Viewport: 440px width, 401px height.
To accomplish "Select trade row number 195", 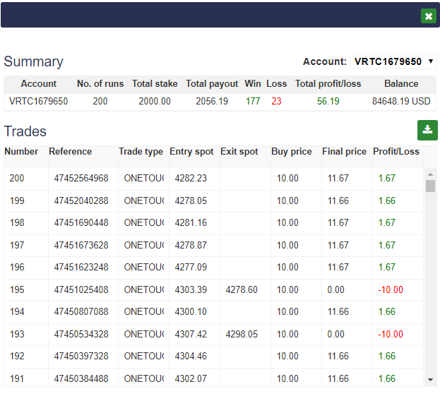I will (17, 289).
